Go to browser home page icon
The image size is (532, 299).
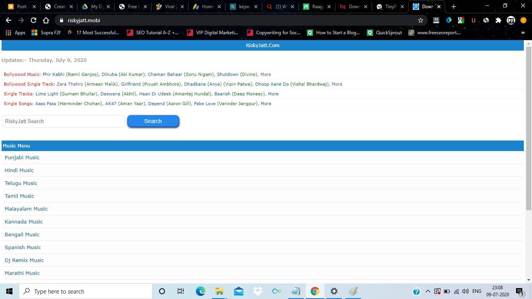pos(46,20)
